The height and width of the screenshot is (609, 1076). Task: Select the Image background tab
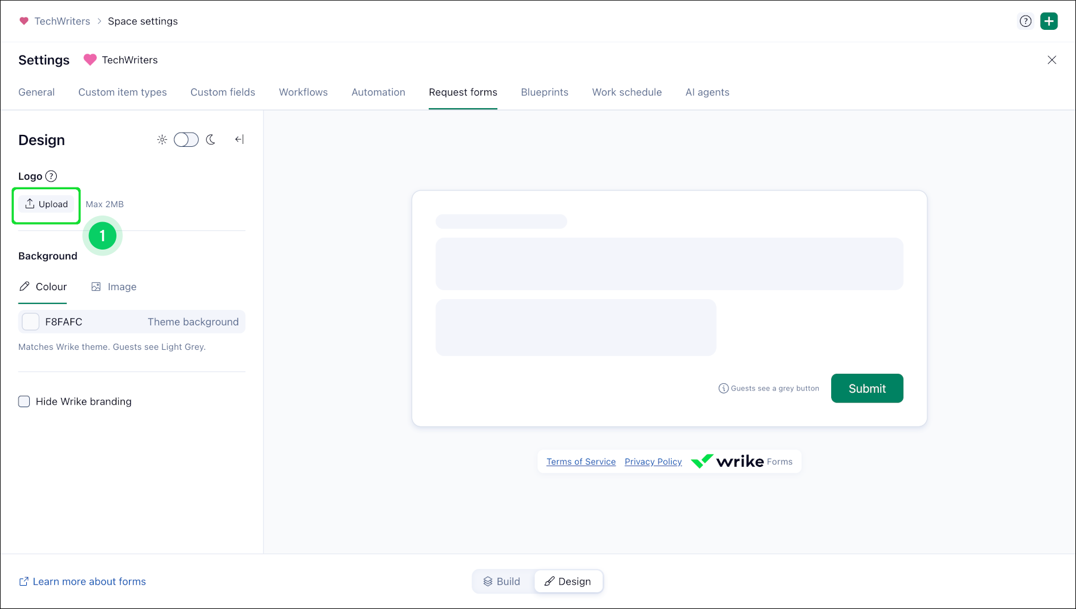tap(113, 287)
